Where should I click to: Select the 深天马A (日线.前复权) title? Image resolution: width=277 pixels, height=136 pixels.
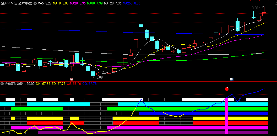click(17, 3)
